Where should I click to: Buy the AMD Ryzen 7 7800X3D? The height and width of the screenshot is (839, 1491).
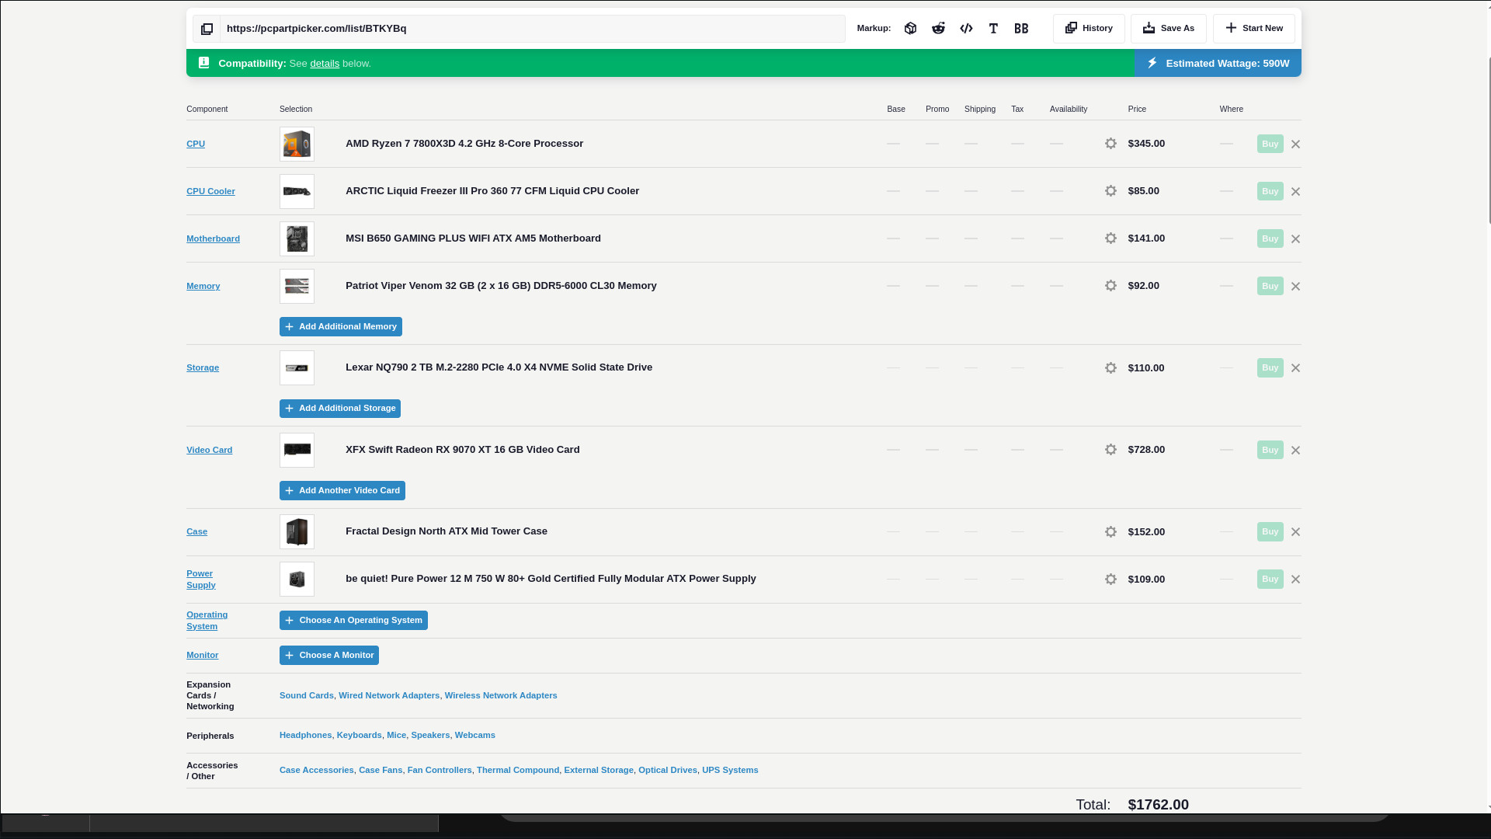point(1270,144)
